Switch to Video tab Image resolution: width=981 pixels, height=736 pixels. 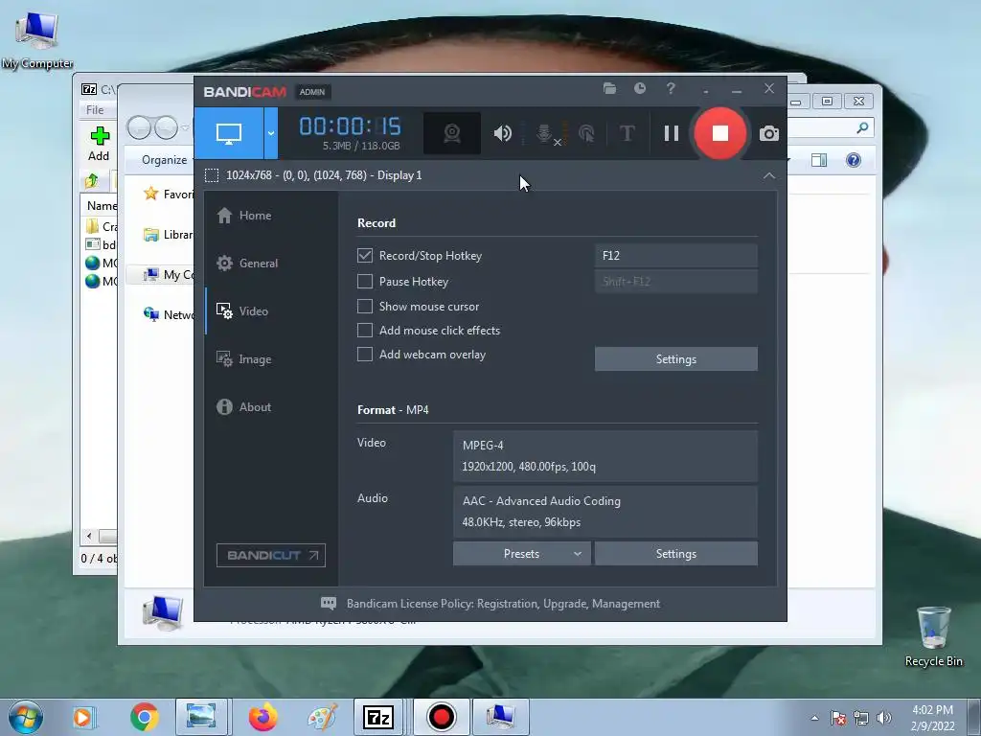pyautogui.click(x=242, y=311)
